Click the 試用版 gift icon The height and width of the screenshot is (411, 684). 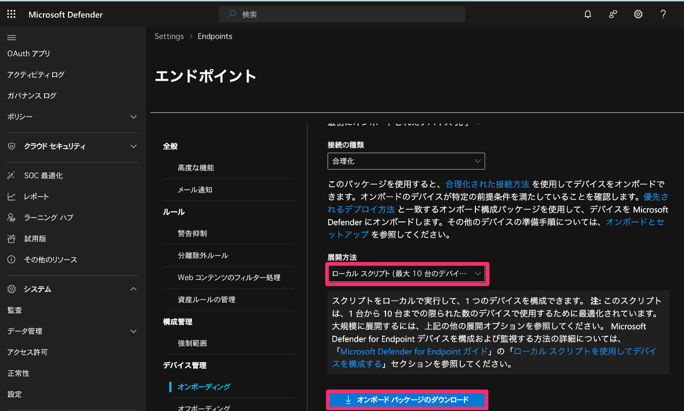pyautogui.click(x=12, y=238)
